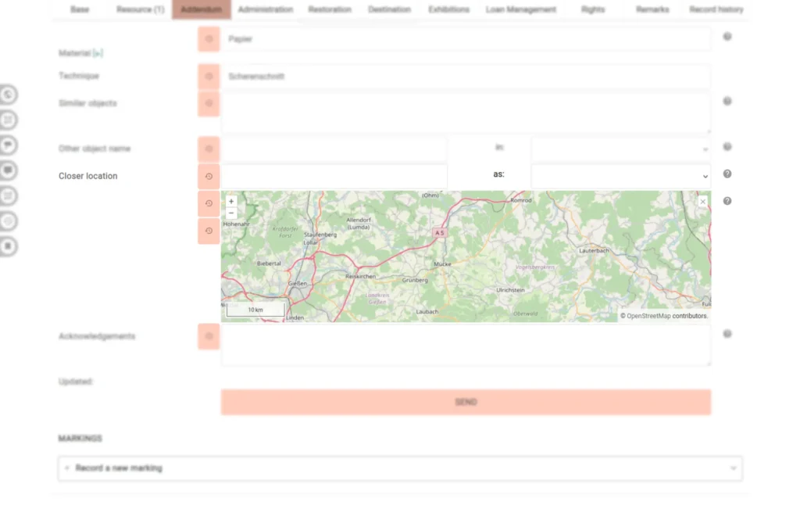Open help icon for Closer location
The image size is (800, 527).
(x=727, y=174)
